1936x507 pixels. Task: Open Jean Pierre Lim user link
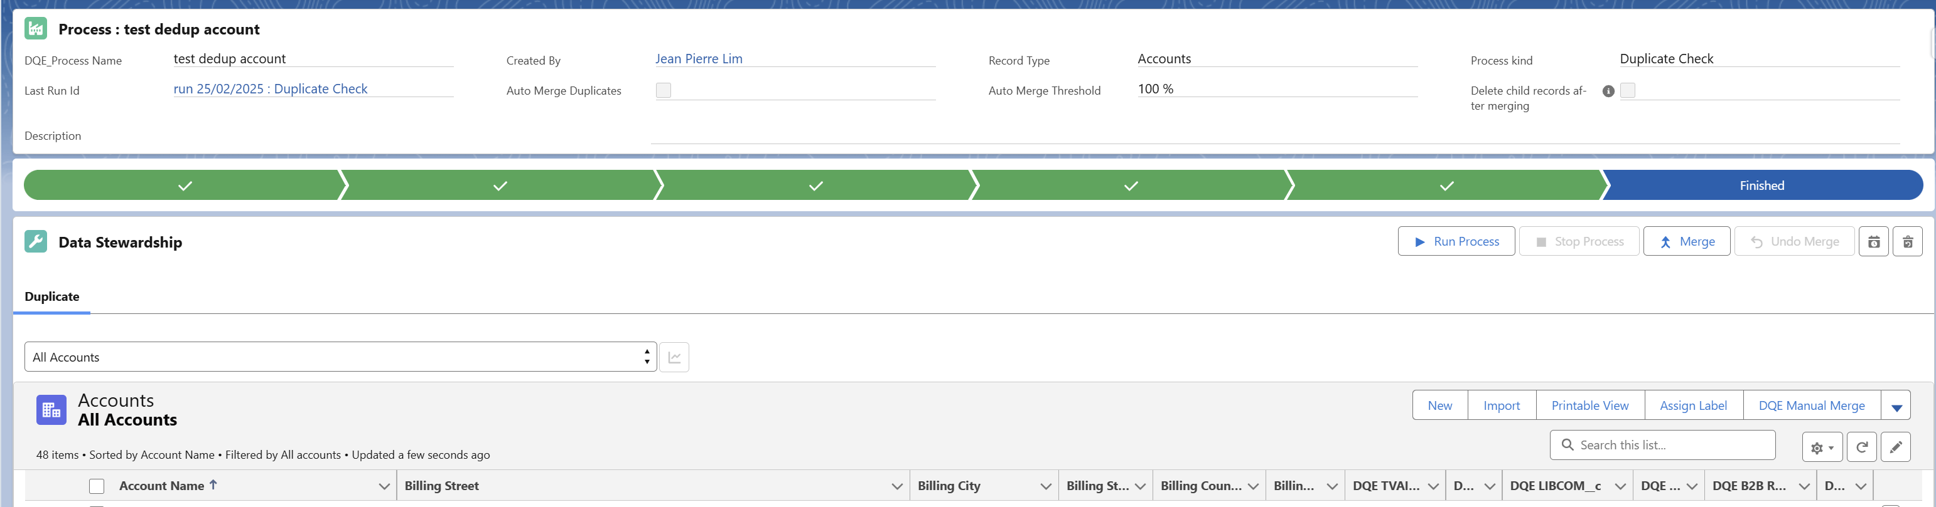click(x=698, y=58)
